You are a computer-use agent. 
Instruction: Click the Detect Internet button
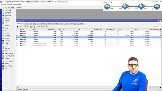pos(42,27)
